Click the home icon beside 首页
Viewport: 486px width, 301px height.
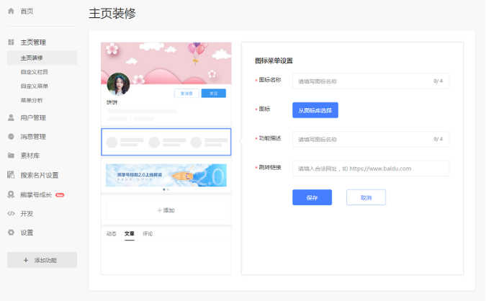coord(11,11)
